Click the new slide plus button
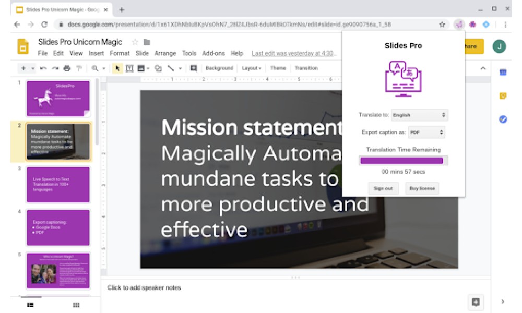 (23, 68)
